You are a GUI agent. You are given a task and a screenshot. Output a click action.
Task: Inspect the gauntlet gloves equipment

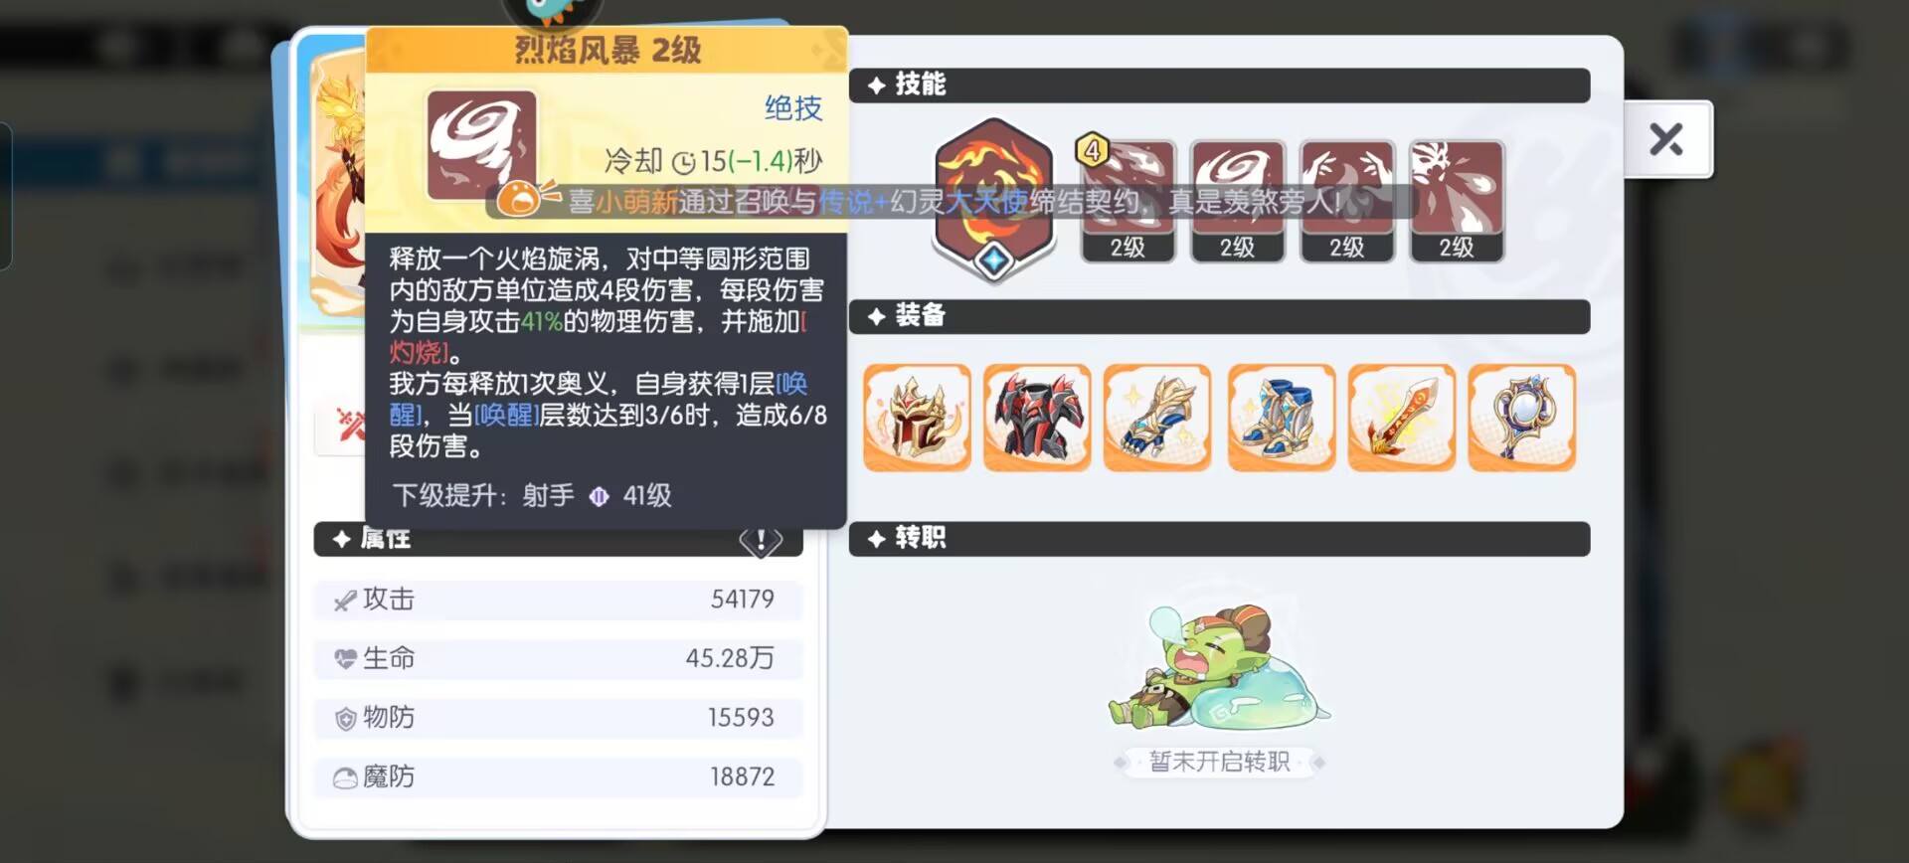(1157, 418)
